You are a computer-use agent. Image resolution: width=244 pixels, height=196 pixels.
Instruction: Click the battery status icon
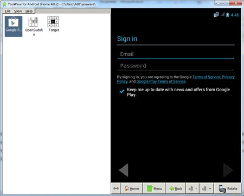(x=228, y=15)
